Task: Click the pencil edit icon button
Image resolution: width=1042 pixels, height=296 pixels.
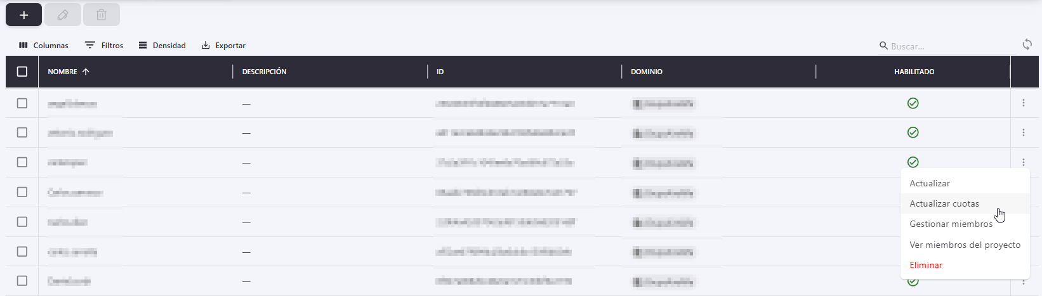Action: click(63, 15)
